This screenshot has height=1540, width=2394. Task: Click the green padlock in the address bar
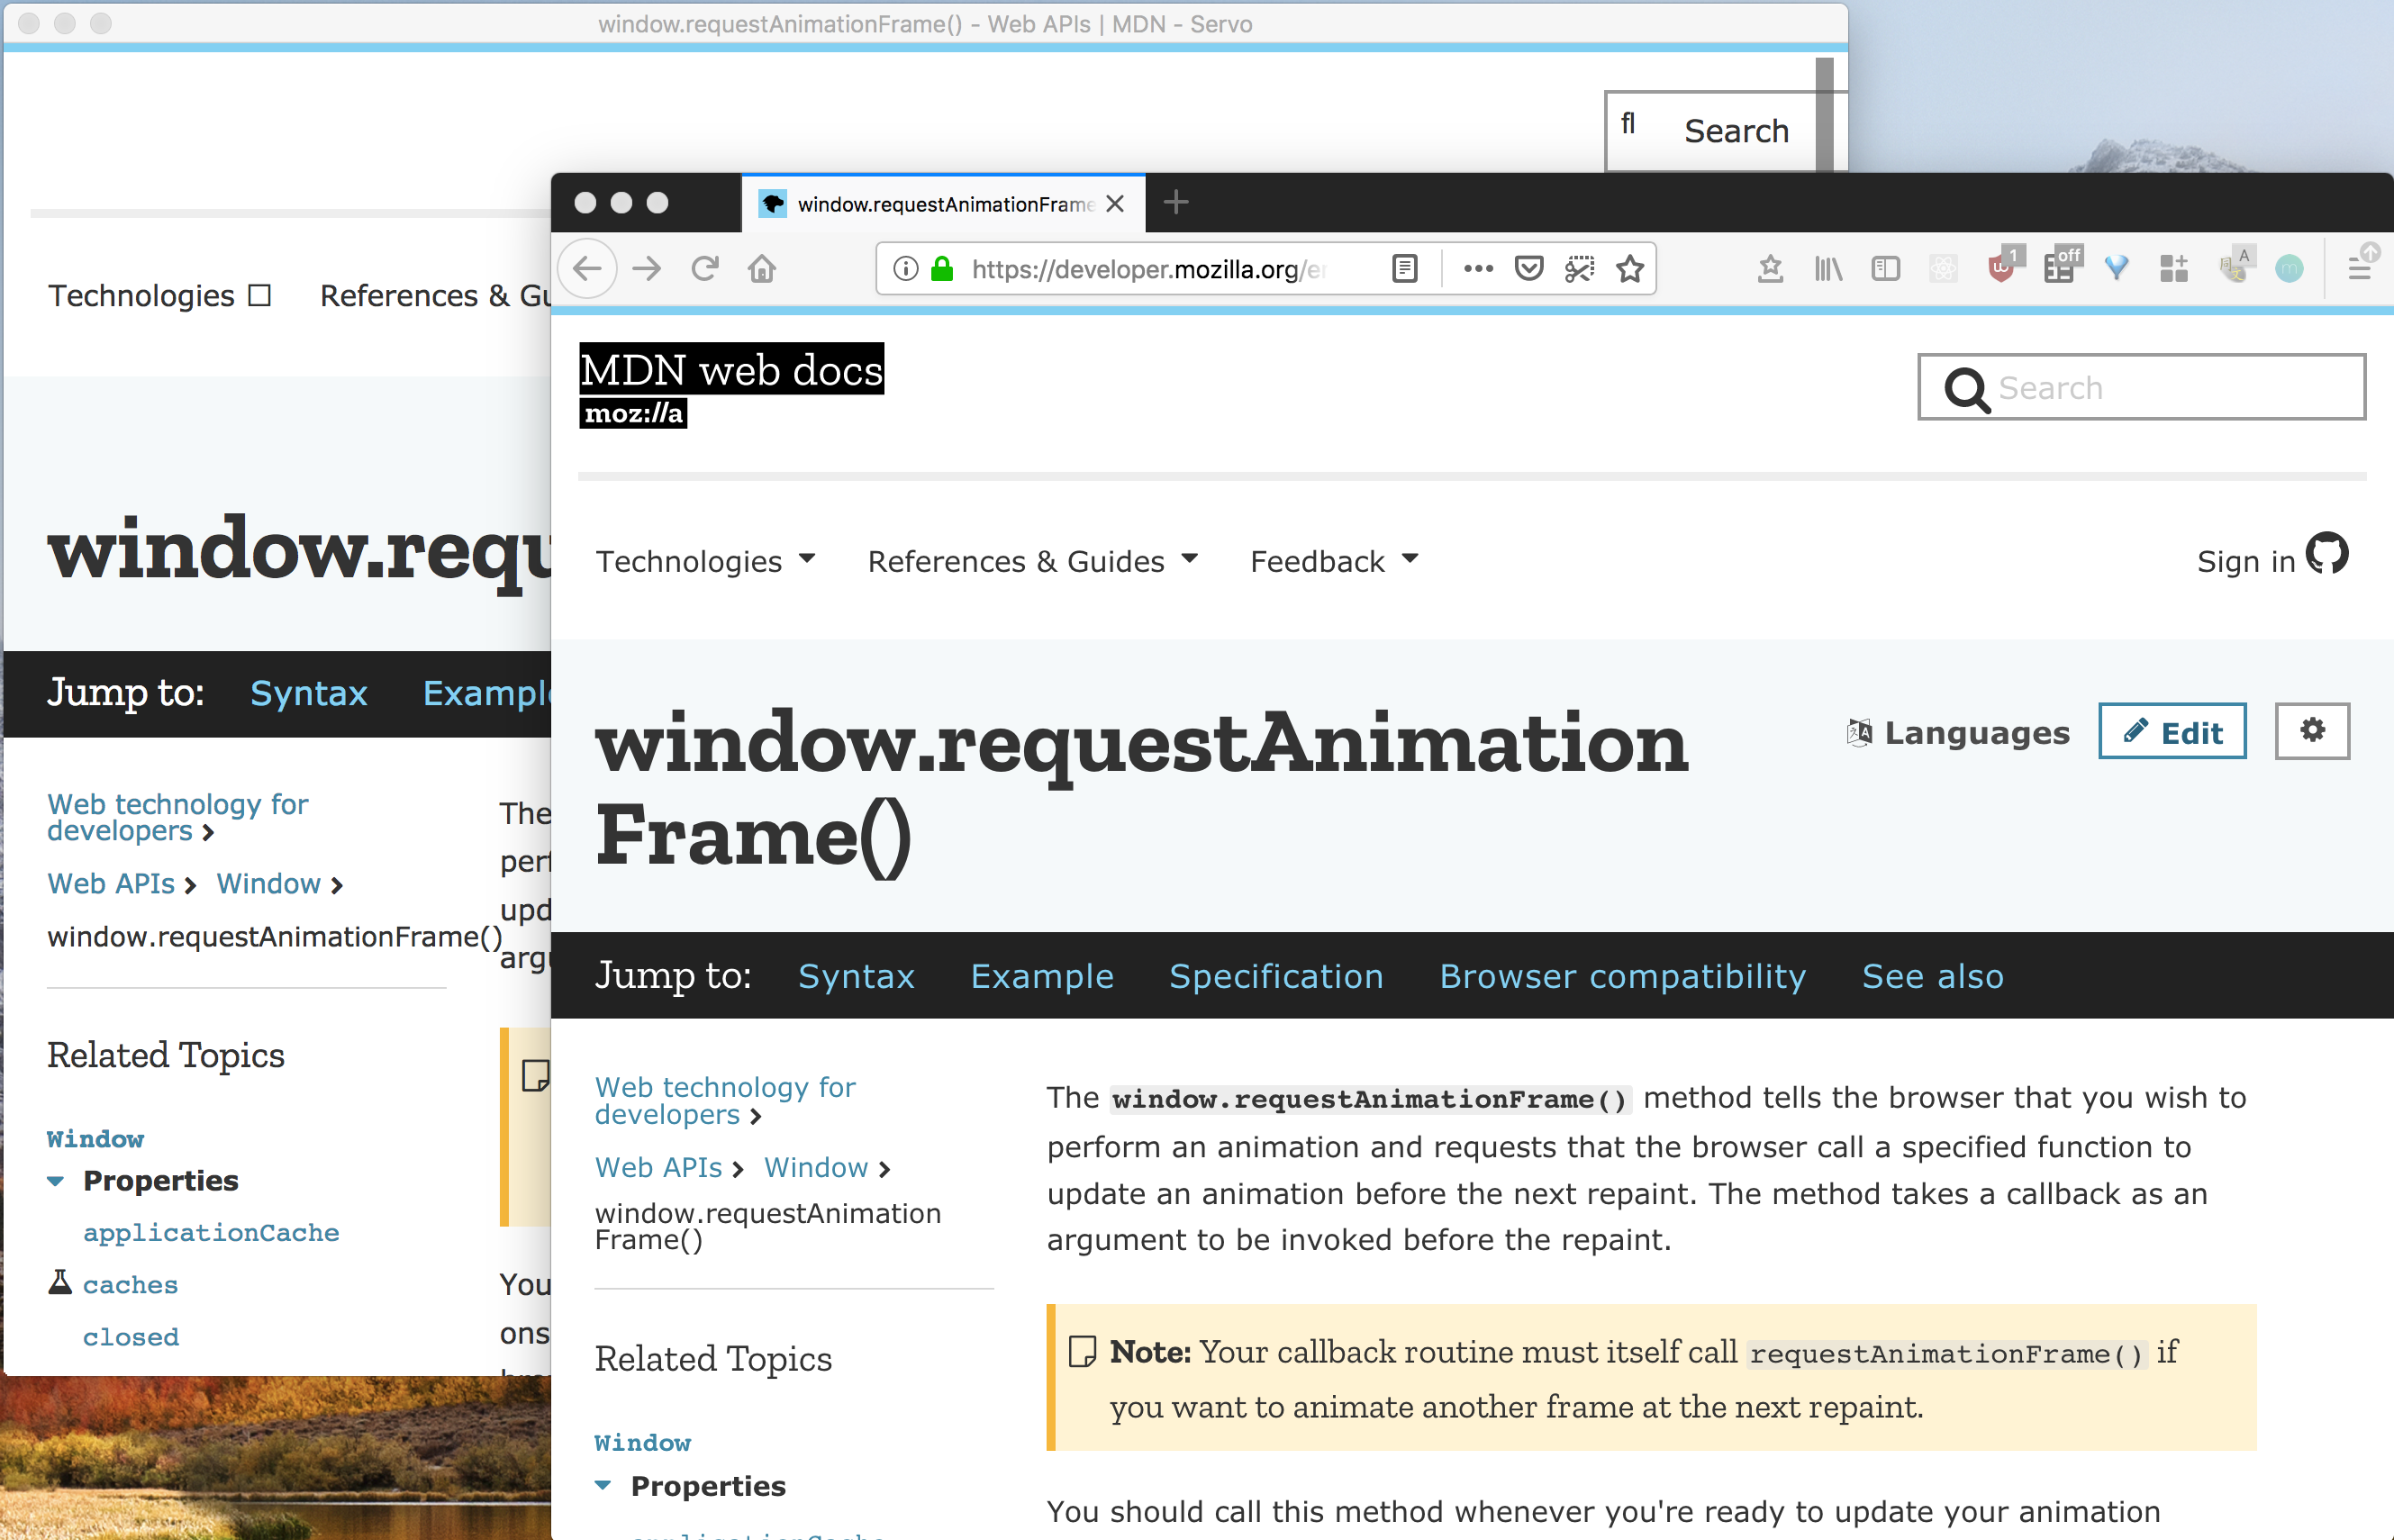(941, 268)
